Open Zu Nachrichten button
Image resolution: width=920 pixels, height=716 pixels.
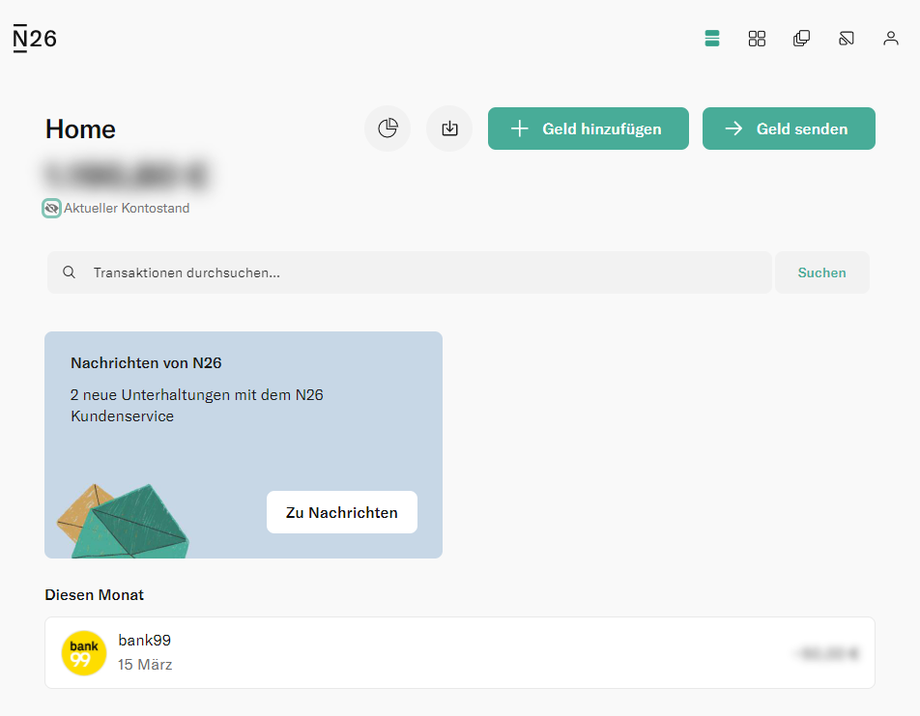click(341, 512)
